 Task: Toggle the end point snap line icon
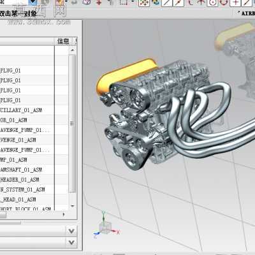pyautogui.click(x=167, y=3)
